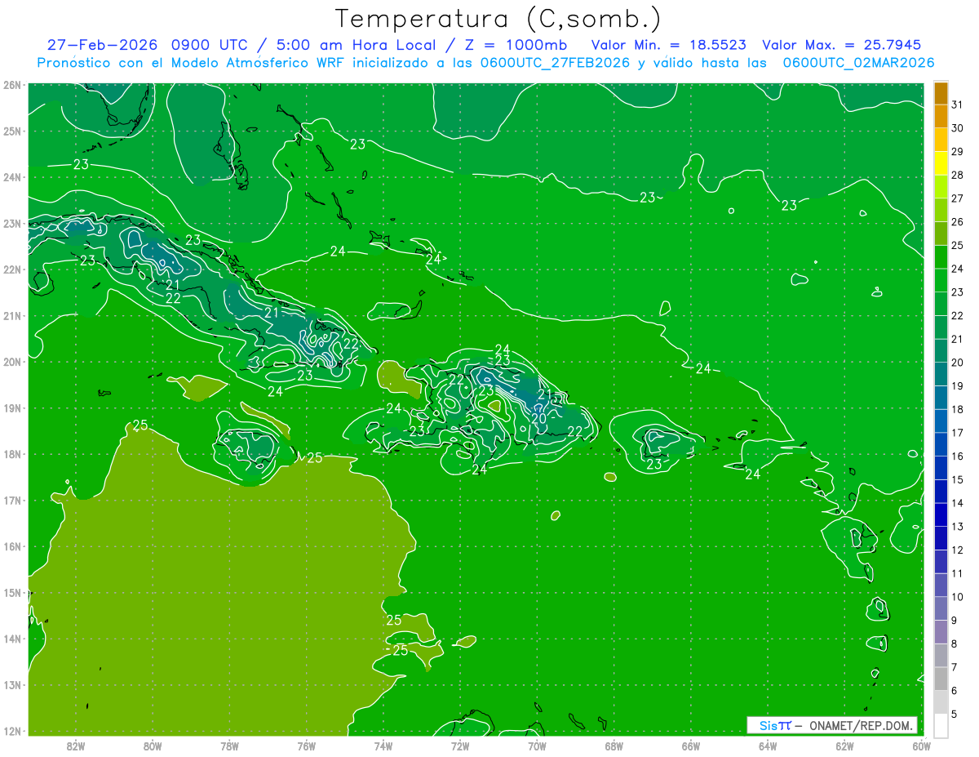The width and height of the screenshot is (979, 757).
Task: Click the legend value '11'
Action: 957,573
